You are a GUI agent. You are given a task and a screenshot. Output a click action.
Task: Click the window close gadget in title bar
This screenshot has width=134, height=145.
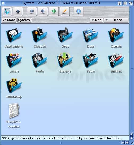pyautogui.click(x=3, y=3)
